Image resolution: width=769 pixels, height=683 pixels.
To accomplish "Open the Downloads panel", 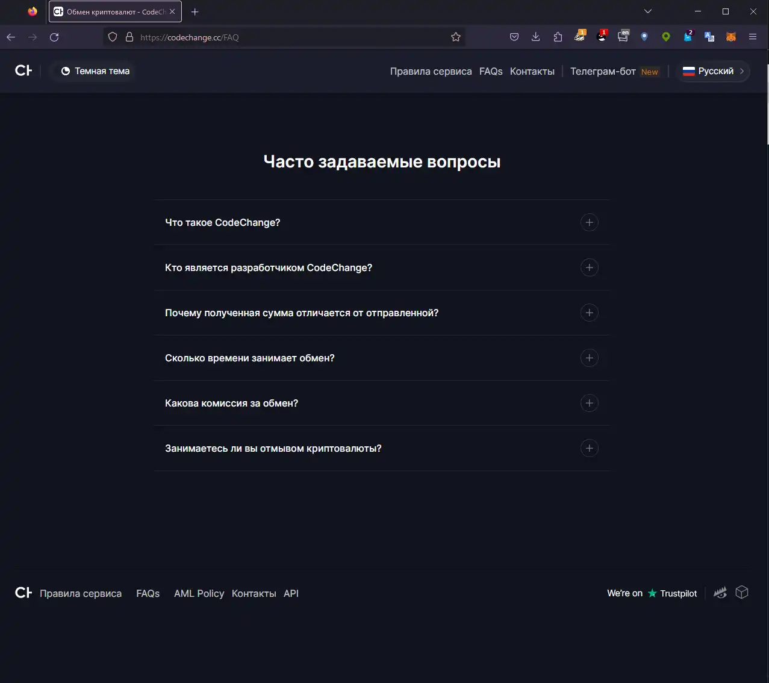I will click(x=536, y=37).
